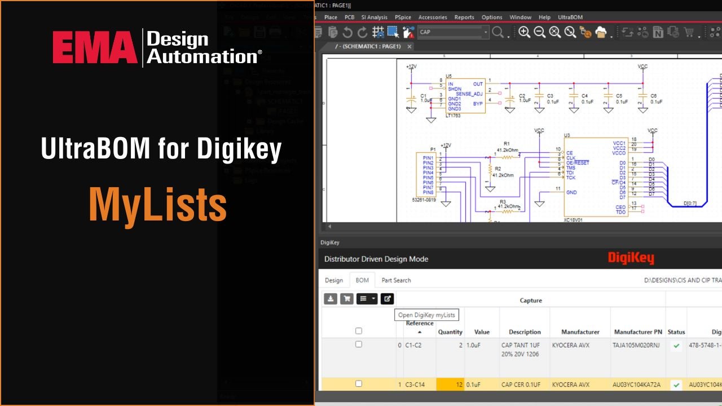Click the BOM panel cart icon button

pos(346,299)
